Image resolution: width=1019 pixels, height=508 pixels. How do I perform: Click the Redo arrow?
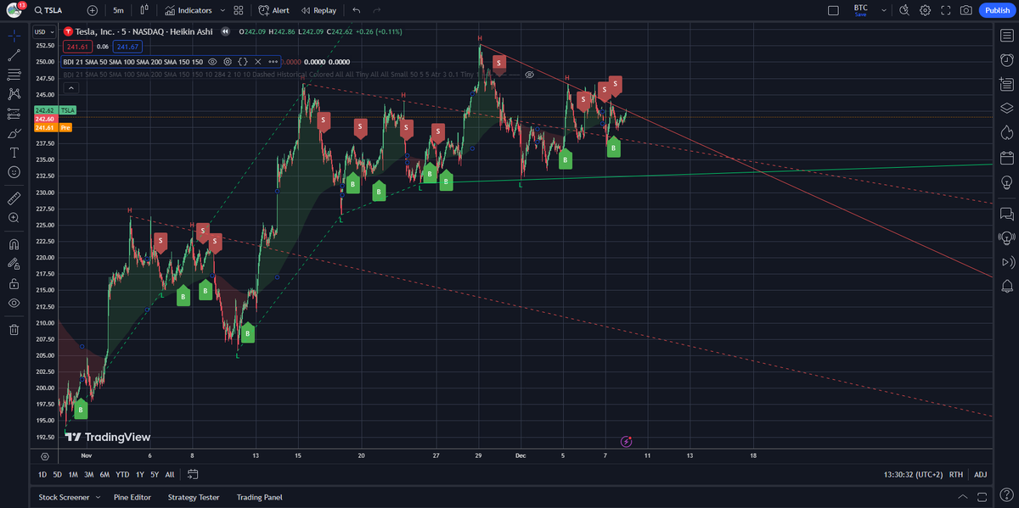[377, 10]
